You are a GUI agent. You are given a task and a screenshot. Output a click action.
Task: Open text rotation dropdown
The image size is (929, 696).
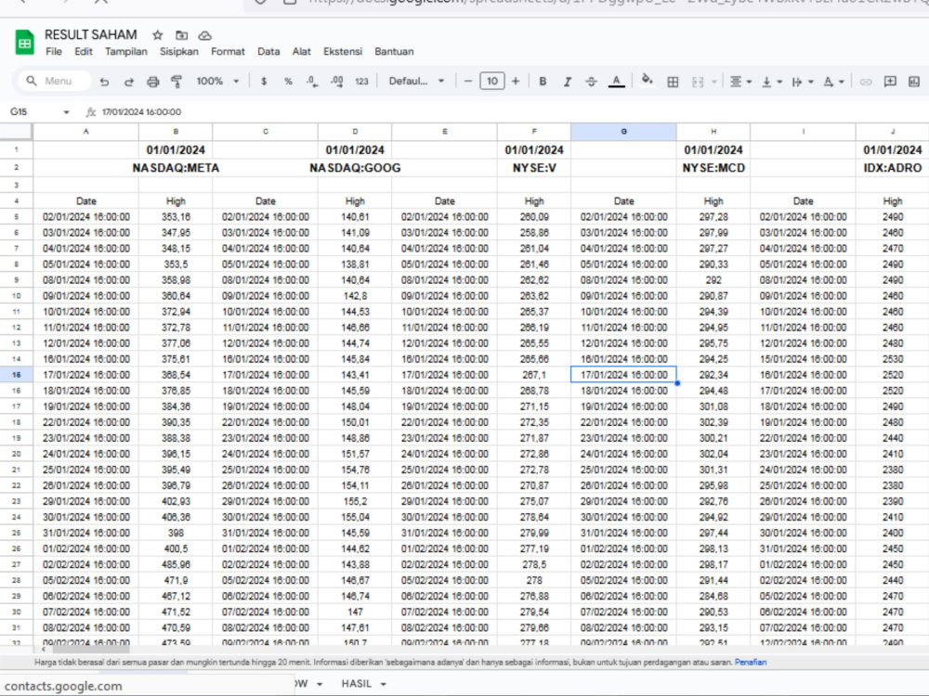(x=833, y=82)
